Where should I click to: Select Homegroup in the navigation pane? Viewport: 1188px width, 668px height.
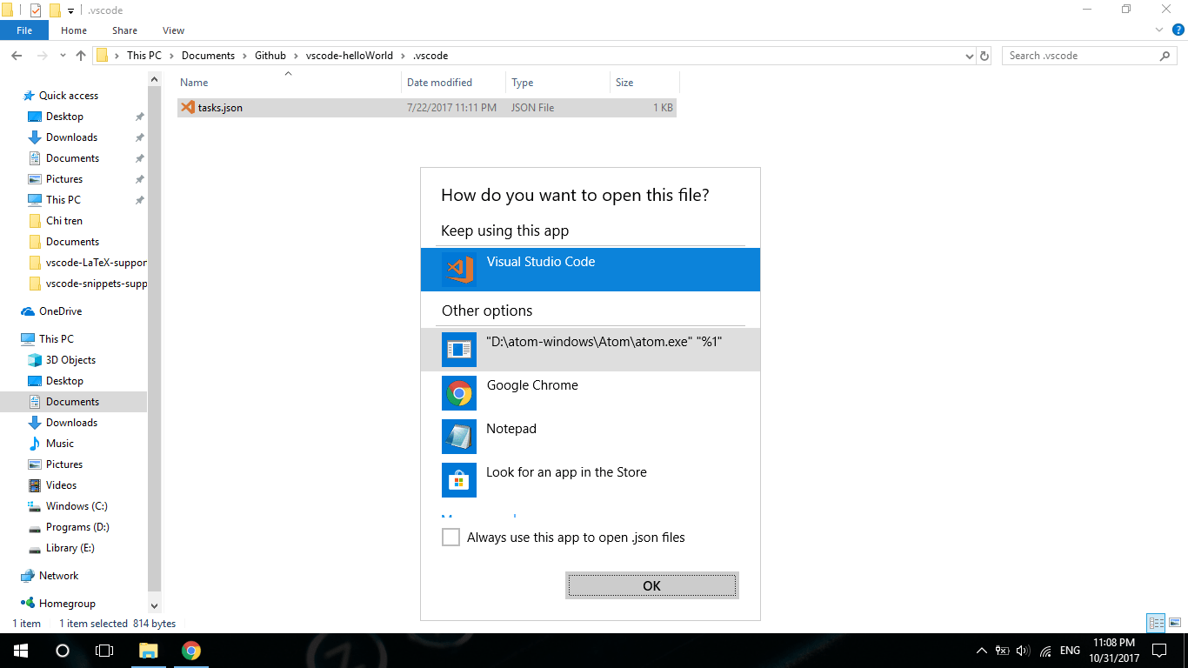coord(67,604)
